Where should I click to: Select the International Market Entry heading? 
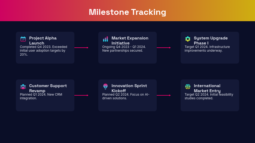(207, 88)
